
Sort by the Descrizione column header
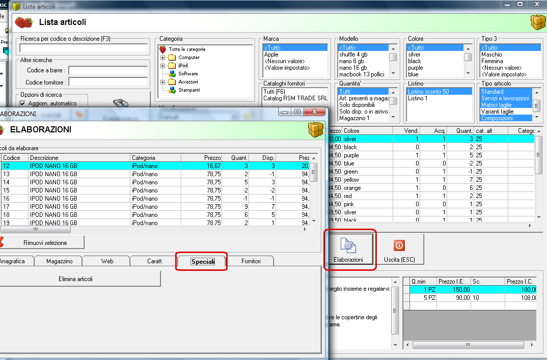[x=79, y=158]
